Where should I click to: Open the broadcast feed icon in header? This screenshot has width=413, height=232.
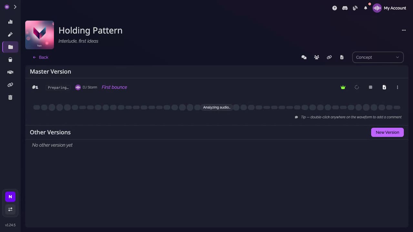pos(355,8)
